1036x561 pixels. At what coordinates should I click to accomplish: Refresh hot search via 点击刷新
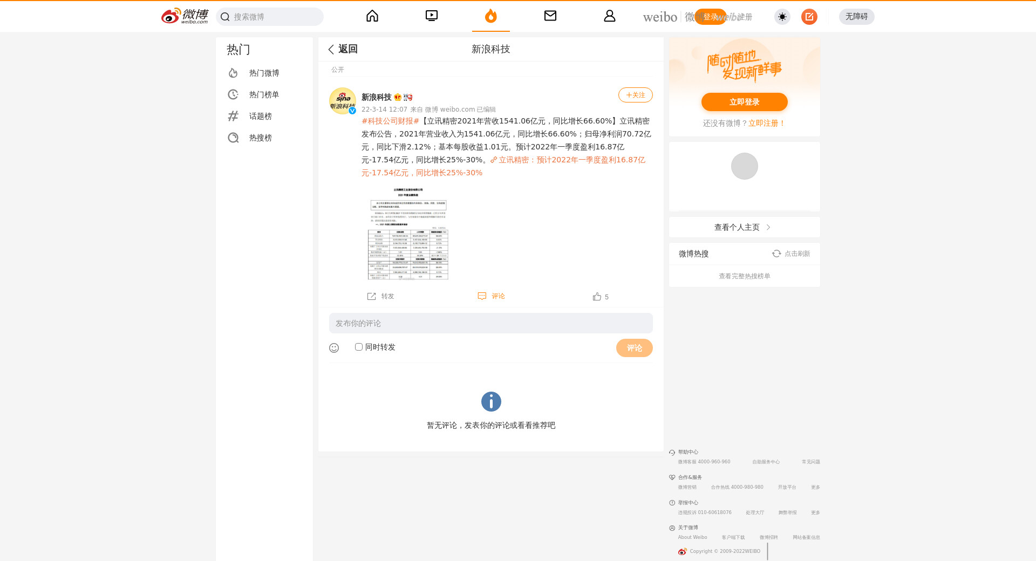tap(791, 254)
